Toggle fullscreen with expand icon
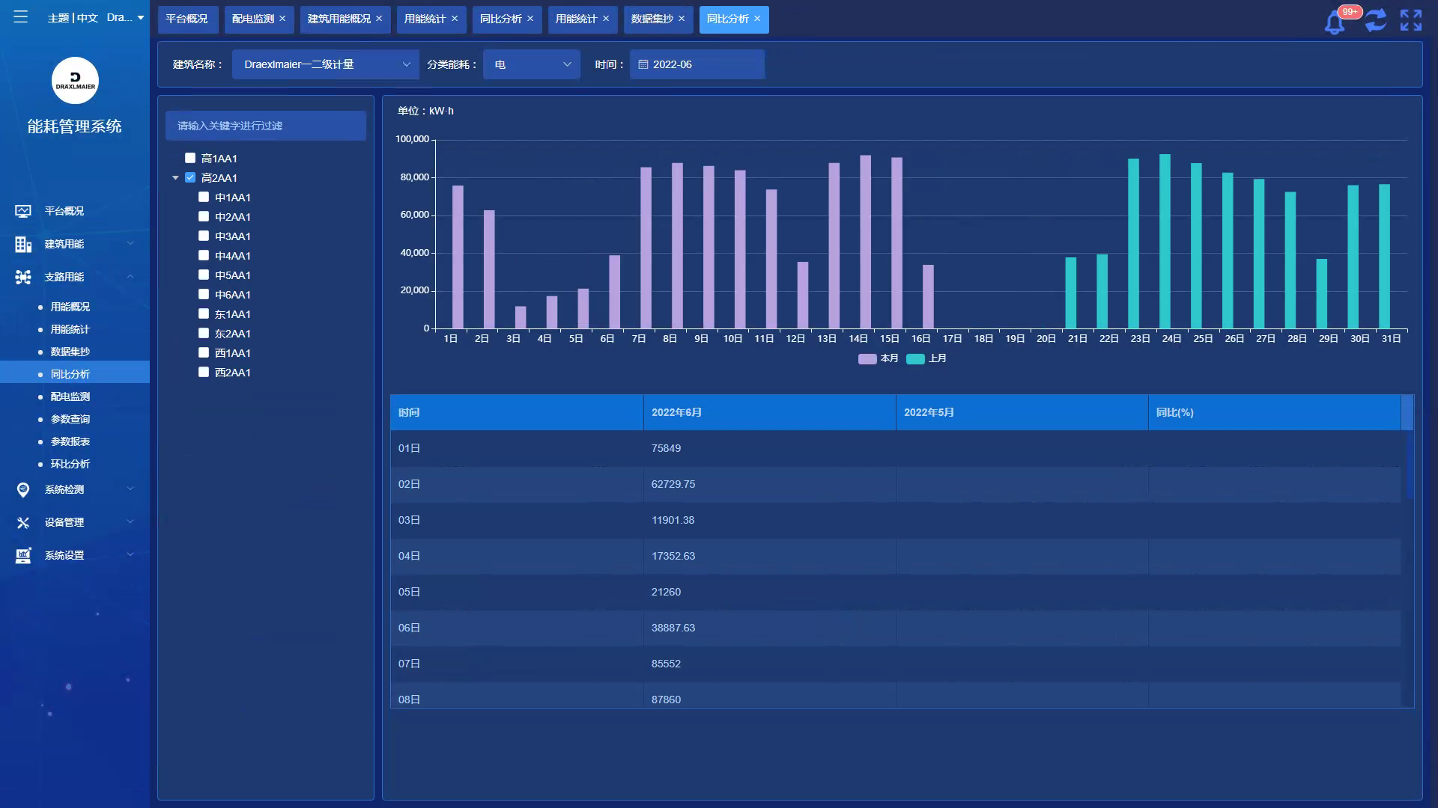This screenshot has height=808, width=1438. (x=1411, y=20)
